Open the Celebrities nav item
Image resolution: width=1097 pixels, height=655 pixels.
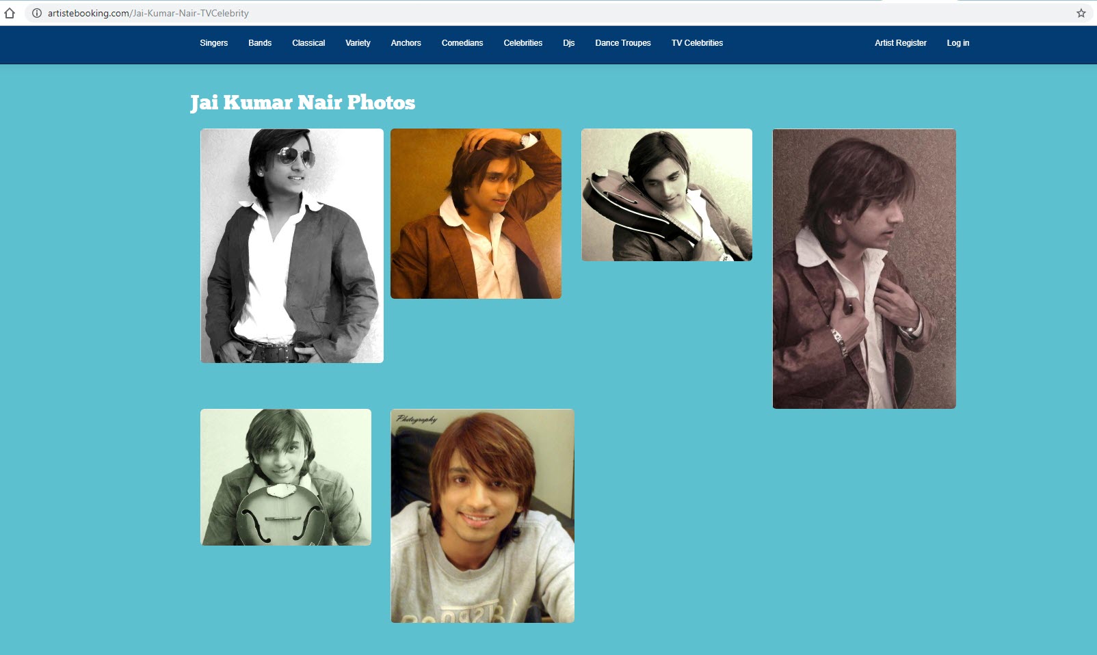pos(523,43)
